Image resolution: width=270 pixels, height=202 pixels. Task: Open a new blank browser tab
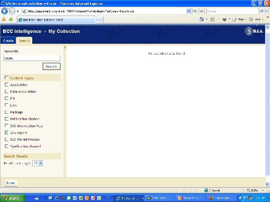pyautogui.click(x=99, y=20)
